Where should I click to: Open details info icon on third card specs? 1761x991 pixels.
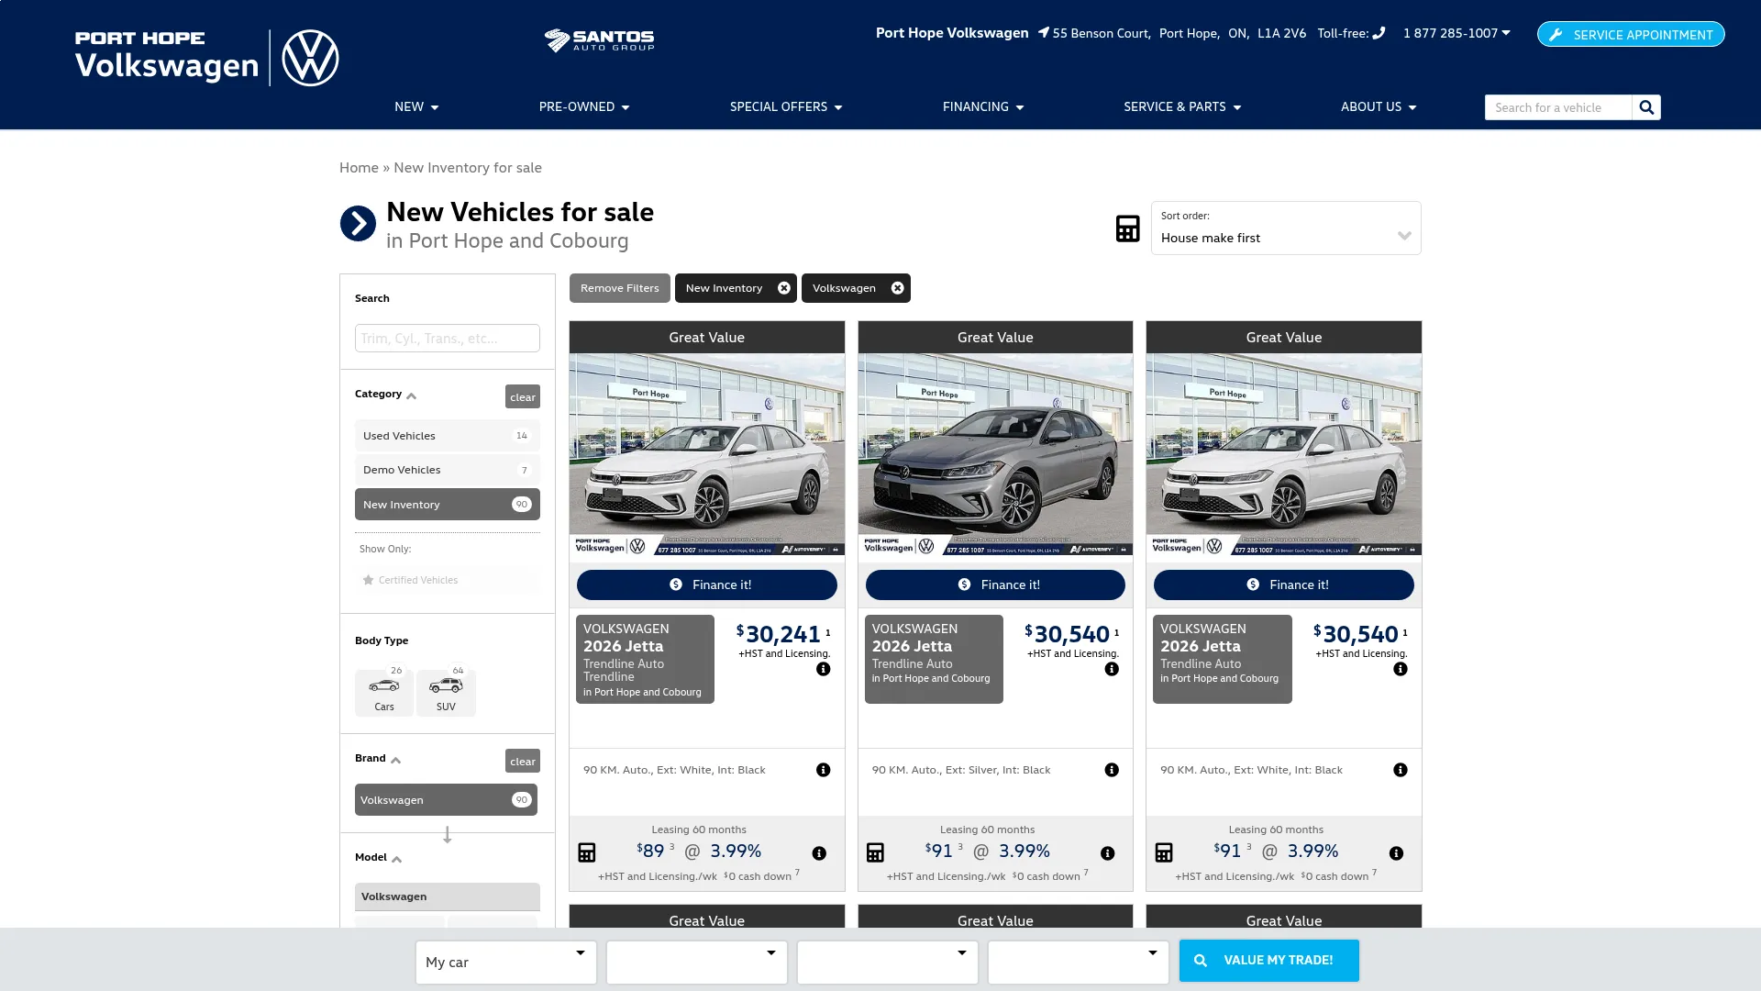point(1401,770)
